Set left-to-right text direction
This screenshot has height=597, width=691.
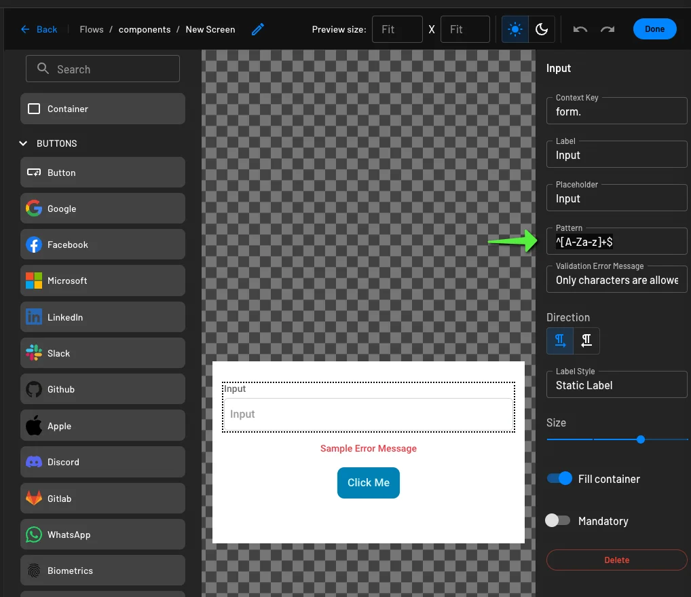tap(560, 341)
